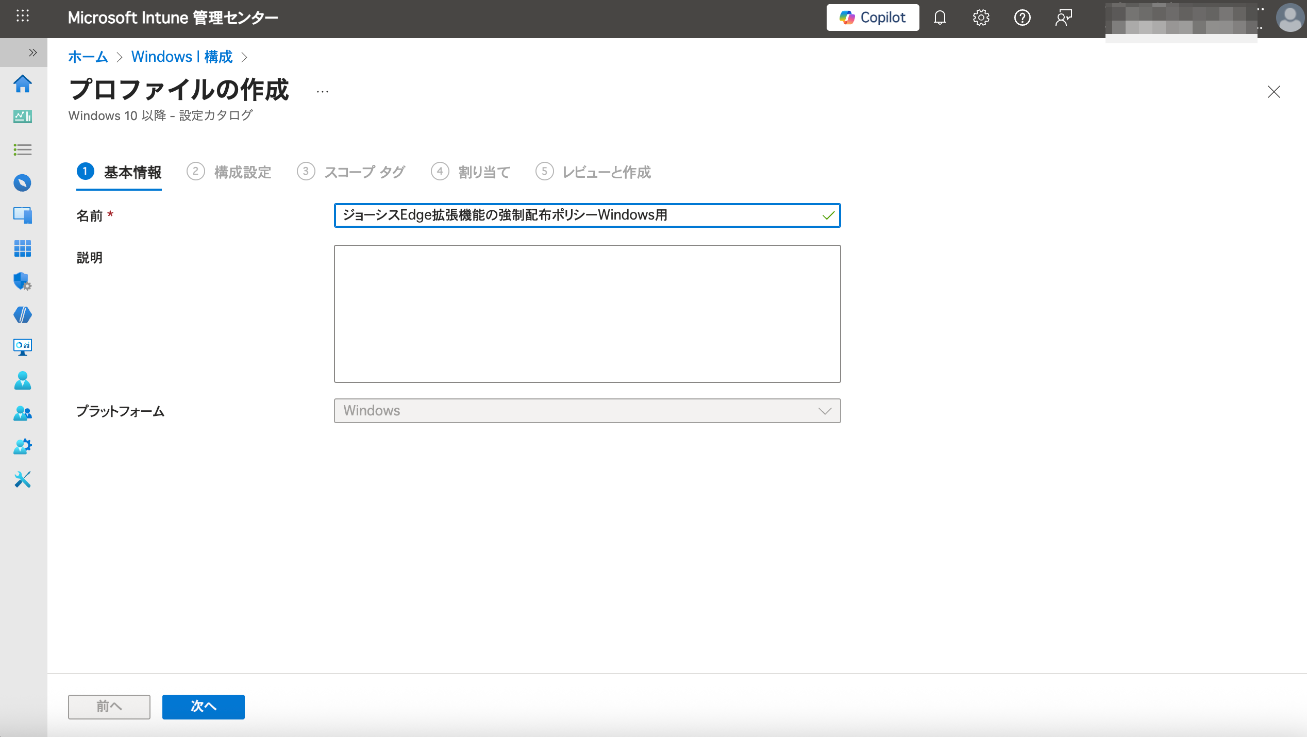
Task: Open the Troubleshooting tools wrench icon
Action: coord(23,479)
